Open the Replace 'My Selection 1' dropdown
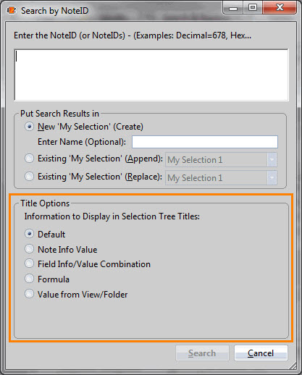This screenshot has height=375, width=302. coord(221,178)
